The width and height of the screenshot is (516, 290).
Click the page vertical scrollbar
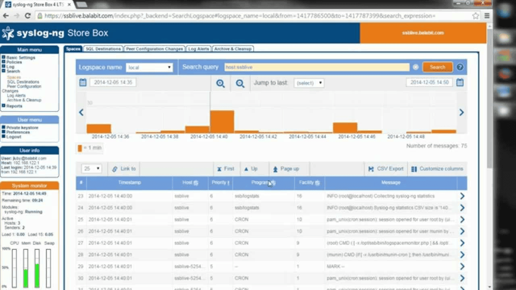(489, 99)
